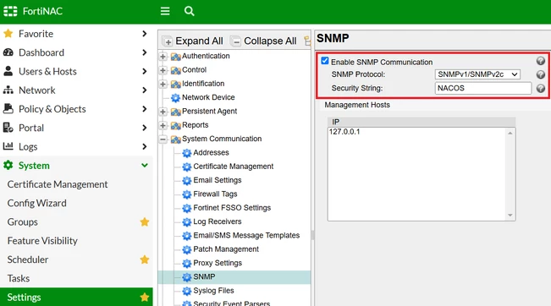Image resolution: width=551 pixels, height=306 pixels.
Task: Click the Expand All button
Action: click(x=193, y=41)
